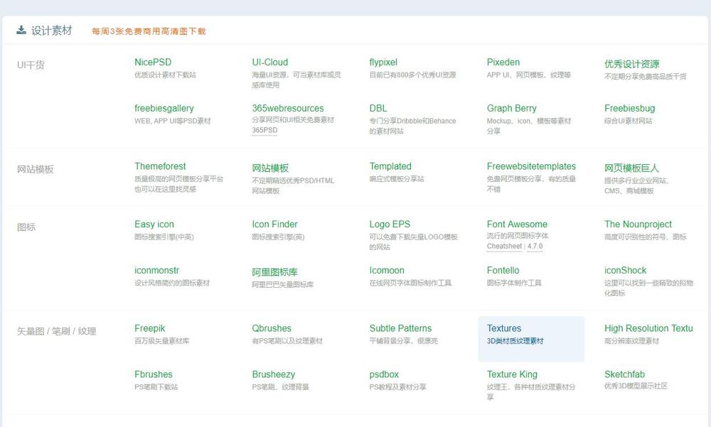Visit the iconmonstr link

157,271
